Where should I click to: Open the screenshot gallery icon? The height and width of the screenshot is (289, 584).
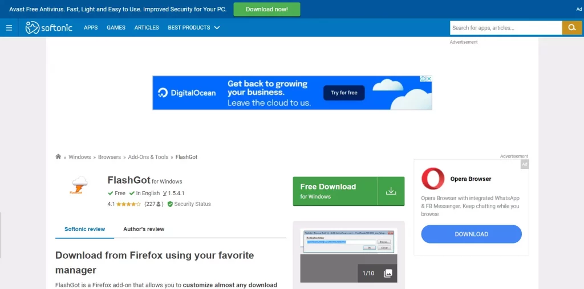point(388,274)
